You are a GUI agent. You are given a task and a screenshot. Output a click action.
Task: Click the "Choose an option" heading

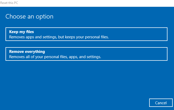click(29, 17)
